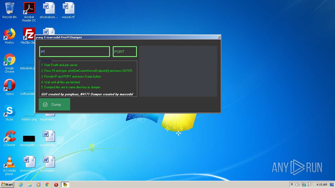
Task: Select the CCleaner desktop shortcut
Action: point(9,138)
